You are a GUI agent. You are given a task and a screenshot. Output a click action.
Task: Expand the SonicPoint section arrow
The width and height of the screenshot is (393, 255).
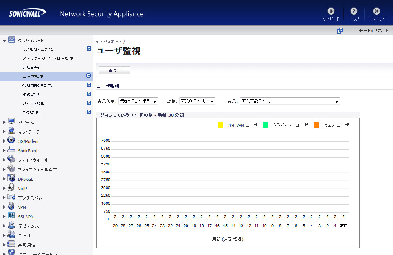[4, 150]
